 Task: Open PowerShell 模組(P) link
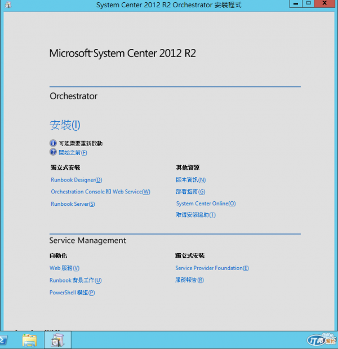(x=72, y=293)
